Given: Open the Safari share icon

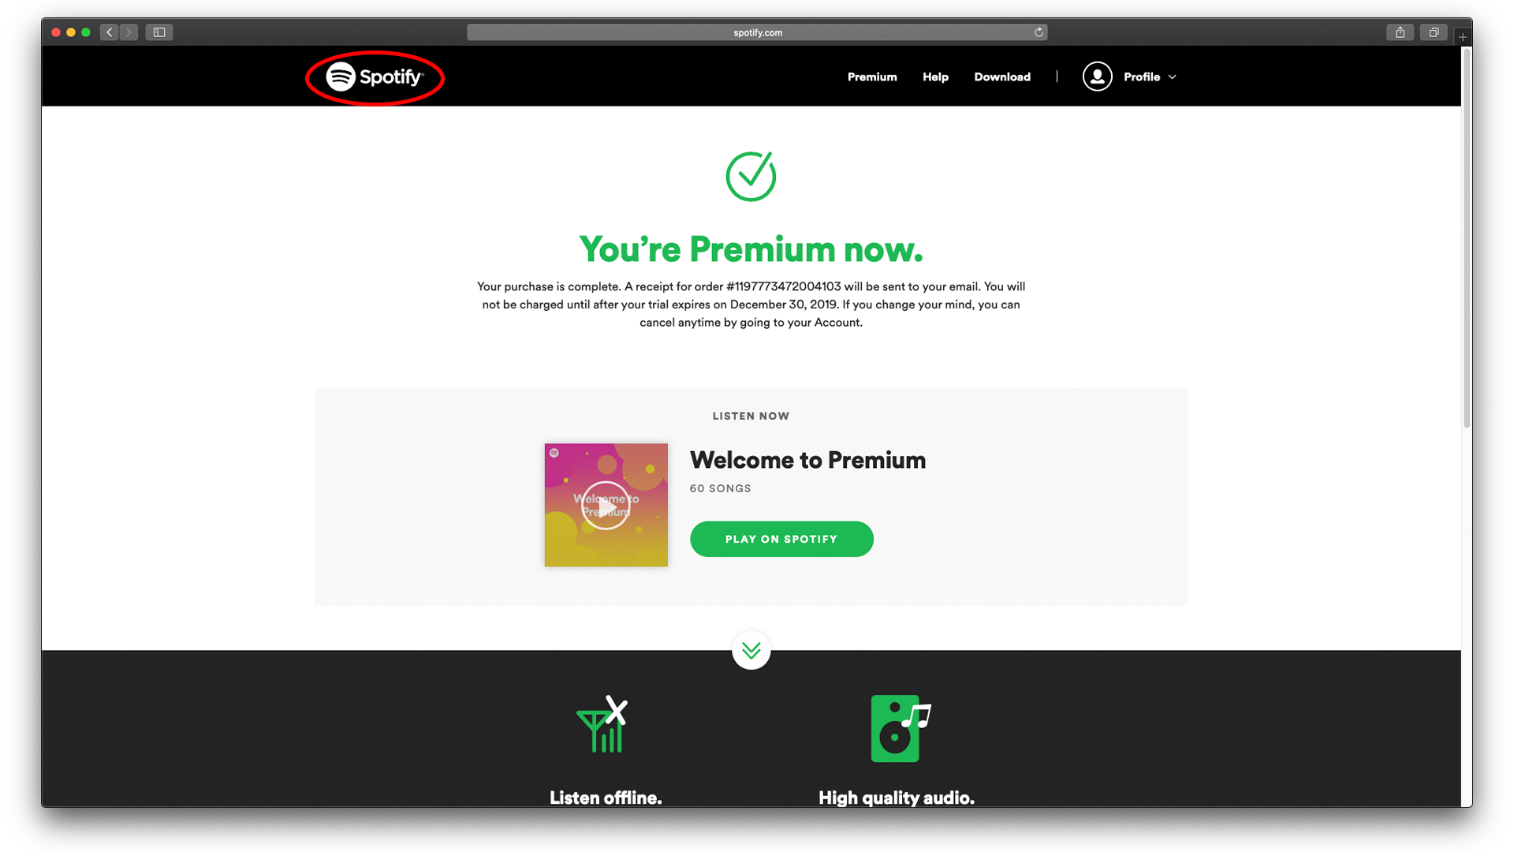Looking at the screenshot, I should [x=1400, y=32].
